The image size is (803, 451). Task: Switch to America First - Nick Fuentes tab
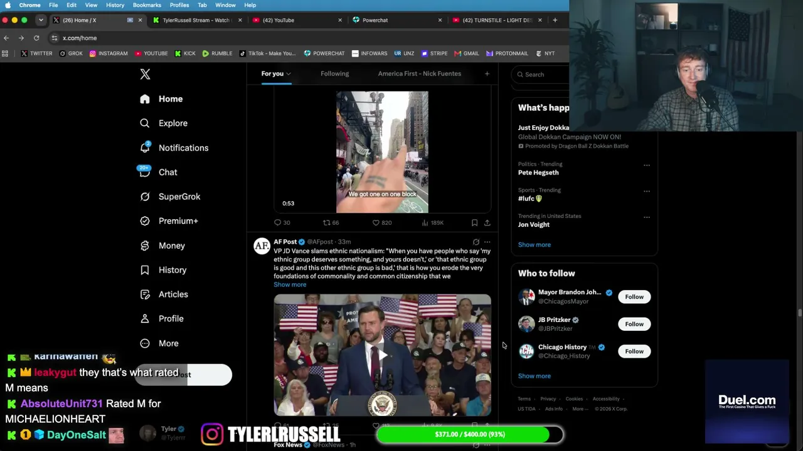(420, 74)
